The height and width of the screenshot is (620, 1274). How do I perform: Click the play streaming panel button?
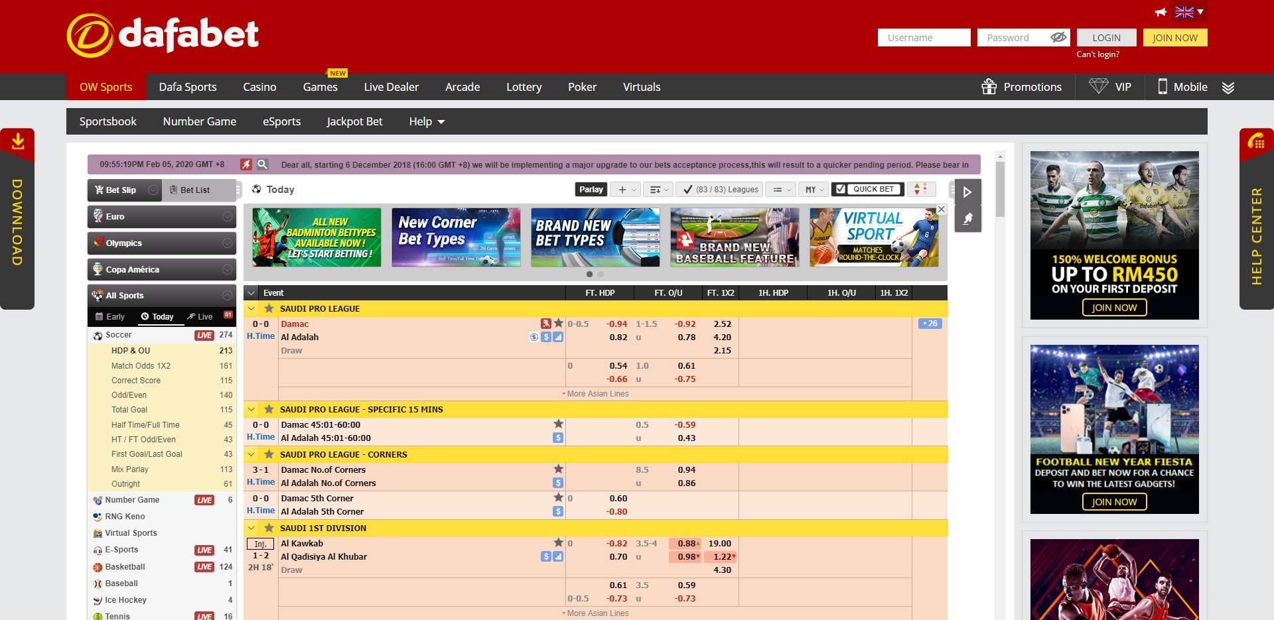[967, 192]
